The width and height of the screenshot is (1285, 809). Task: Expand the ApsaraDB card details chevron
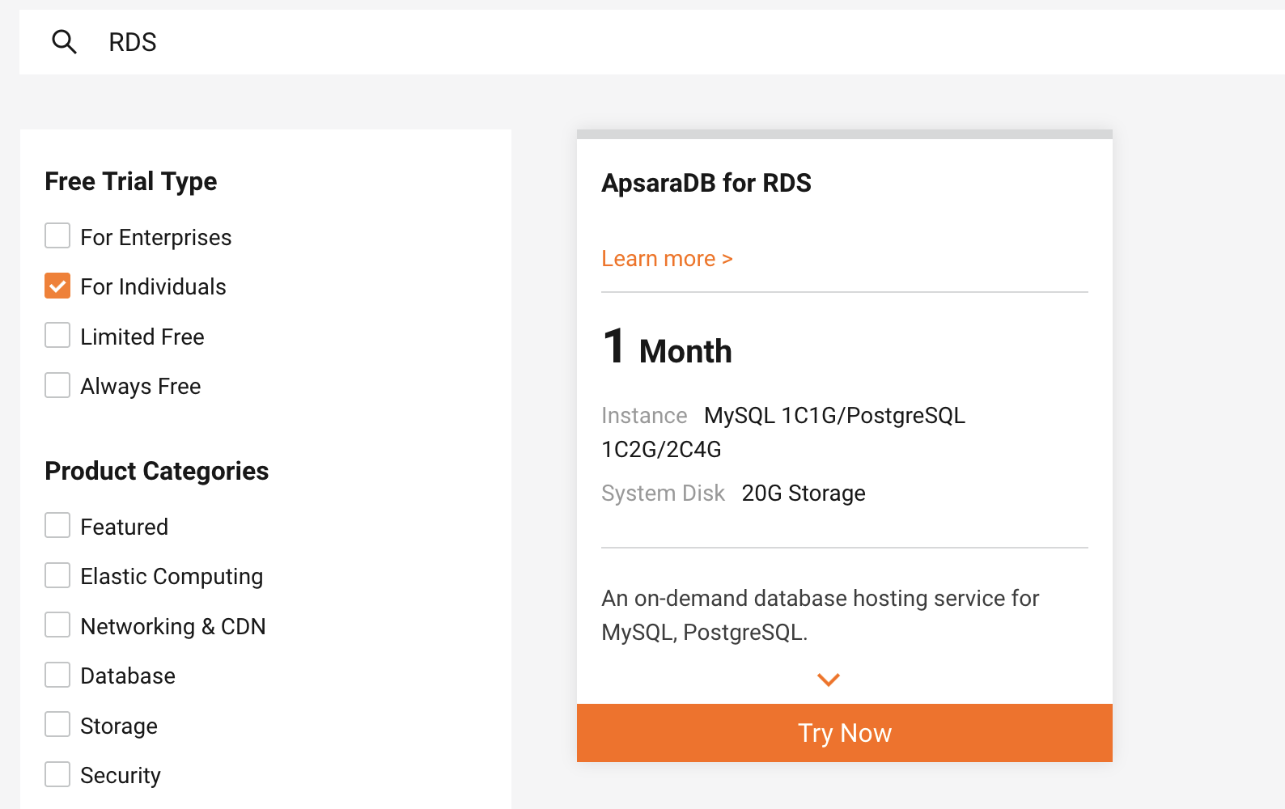(x=829, y=680)
